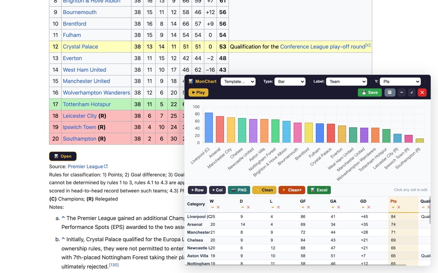Click the caret backlink for note b

pyautogui.click(x=63, y=239)
